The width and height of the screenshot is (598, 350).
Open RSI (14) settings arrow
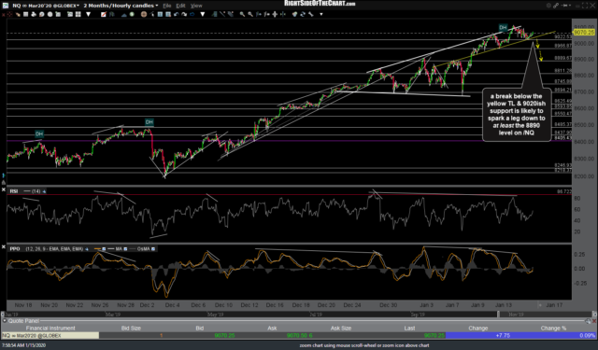click(x=44, y=191)
